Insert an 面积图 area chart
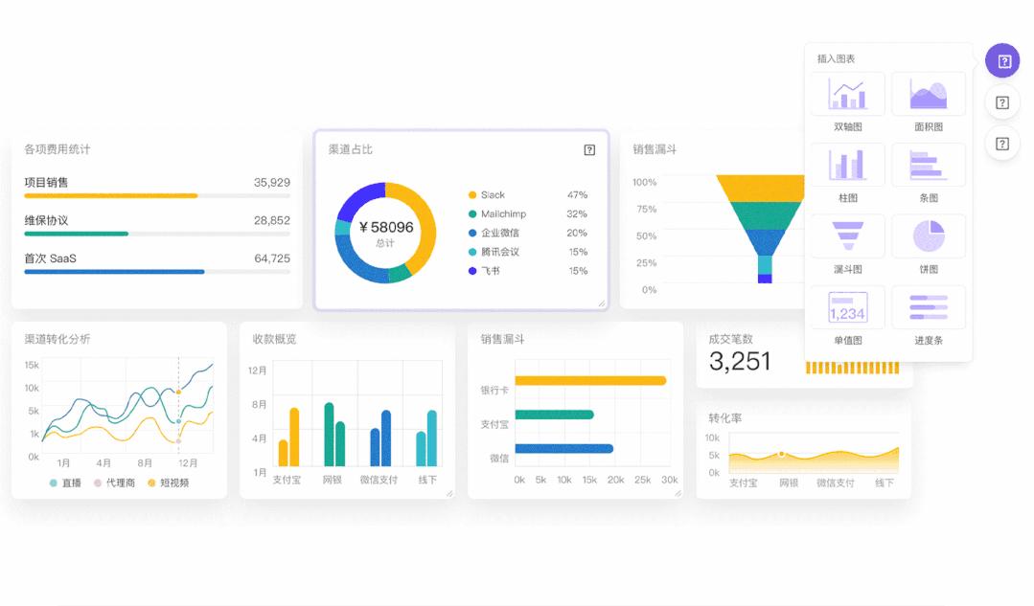Viewport: 1034px width, 606px height. pyautogui.click(x=928, y=93)
